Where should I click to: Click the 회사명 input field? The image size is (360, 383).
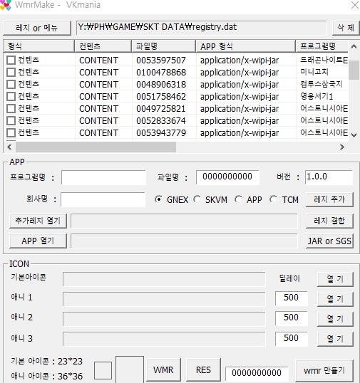103,199
